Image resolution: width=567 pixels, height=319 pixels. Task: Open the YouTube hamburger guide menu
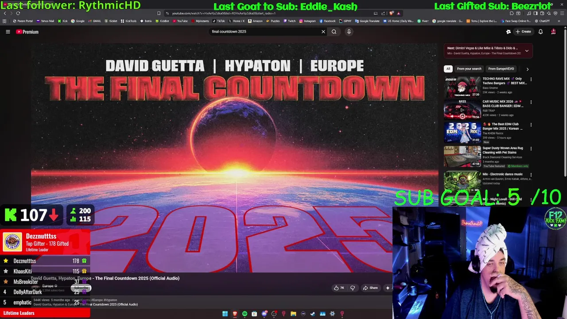coord(8,31)
